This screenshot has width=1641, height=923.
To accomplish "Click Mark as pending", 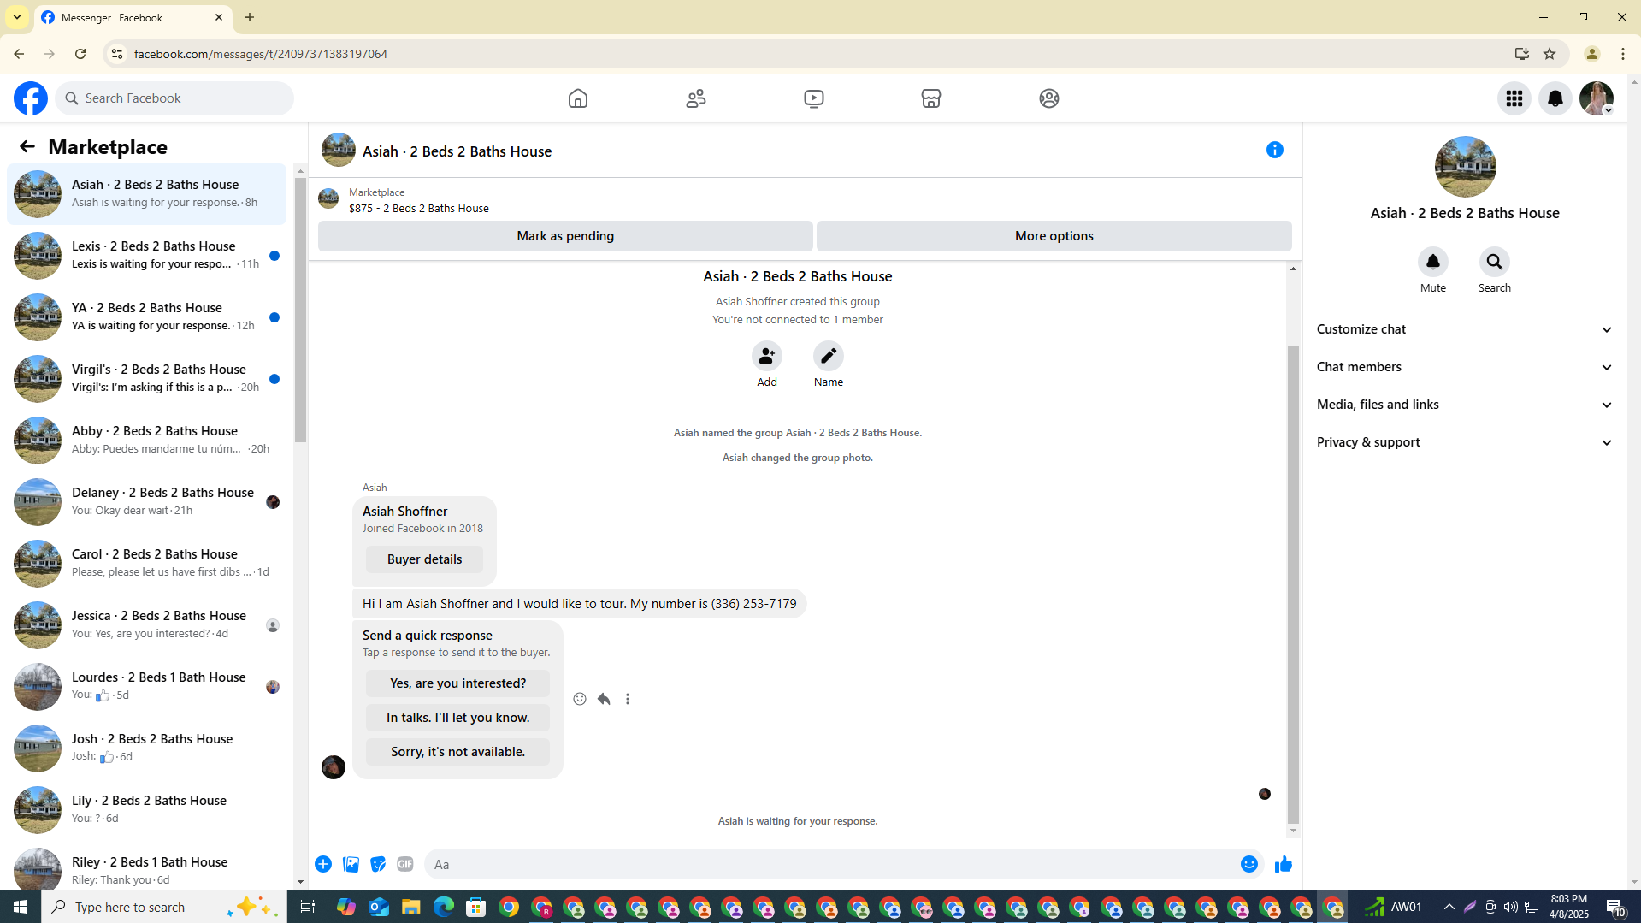I will (565, 236).
